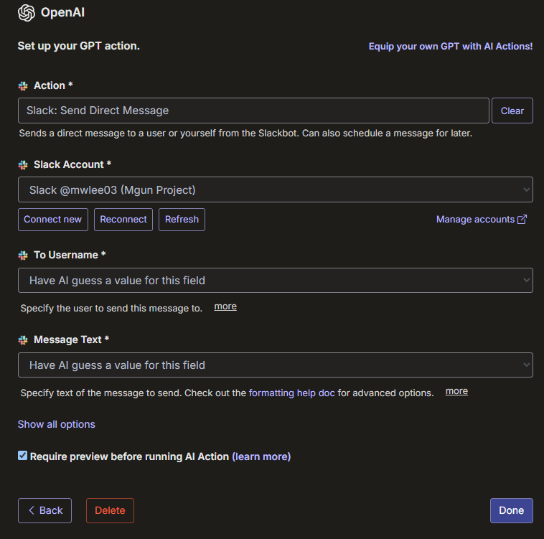Open Equip your own GPT with AI Actions link
Image resolution: width=544 pixels, height=539 pixels.
[450, 47]
